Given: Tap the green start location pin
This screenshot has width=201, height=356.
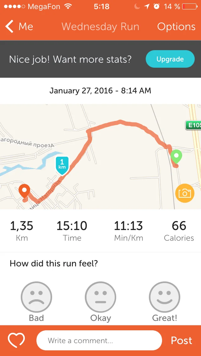Looking at the screenshot, I should 176,156.
